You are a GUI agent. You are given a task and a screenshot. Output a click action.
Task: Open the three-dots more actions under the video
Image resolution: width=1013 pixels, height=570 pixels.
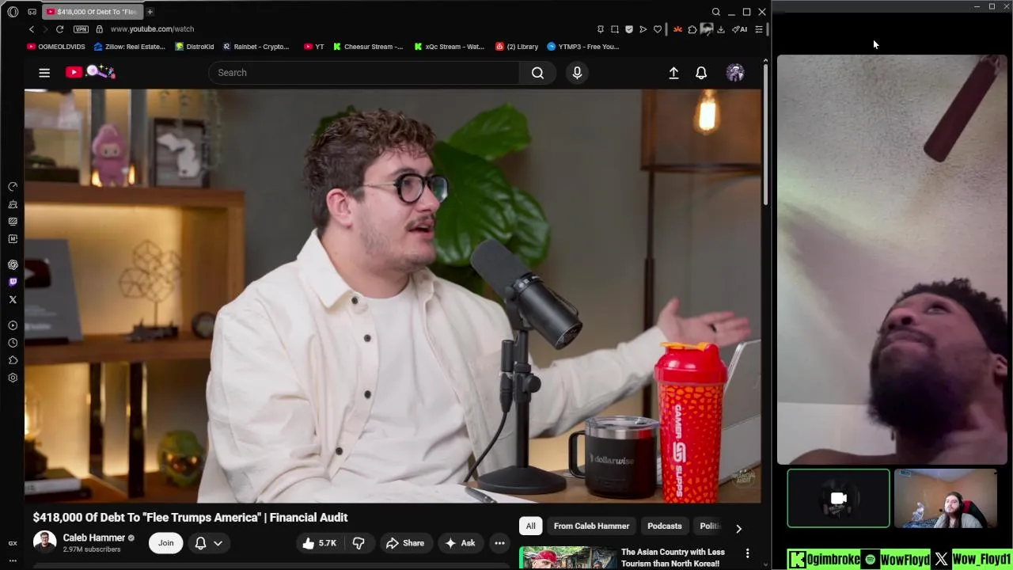click(x=499, y=543)
